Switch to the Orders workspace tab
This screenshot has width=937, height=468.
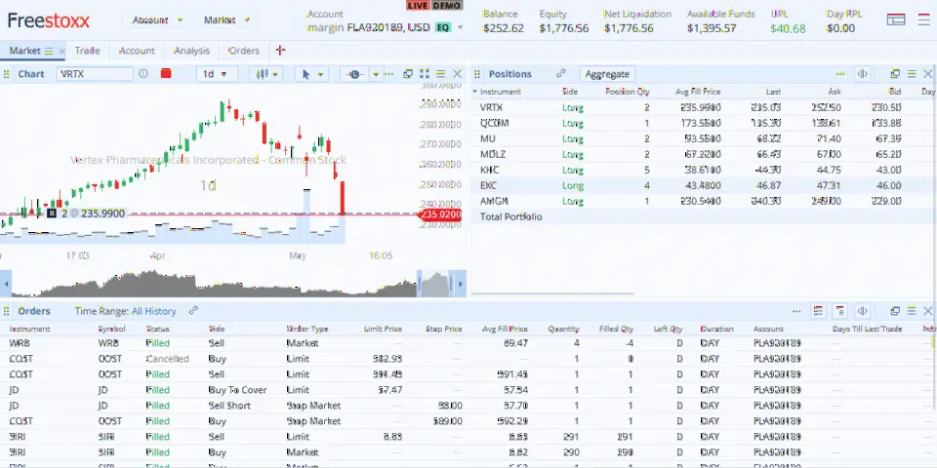click(244, 51)
